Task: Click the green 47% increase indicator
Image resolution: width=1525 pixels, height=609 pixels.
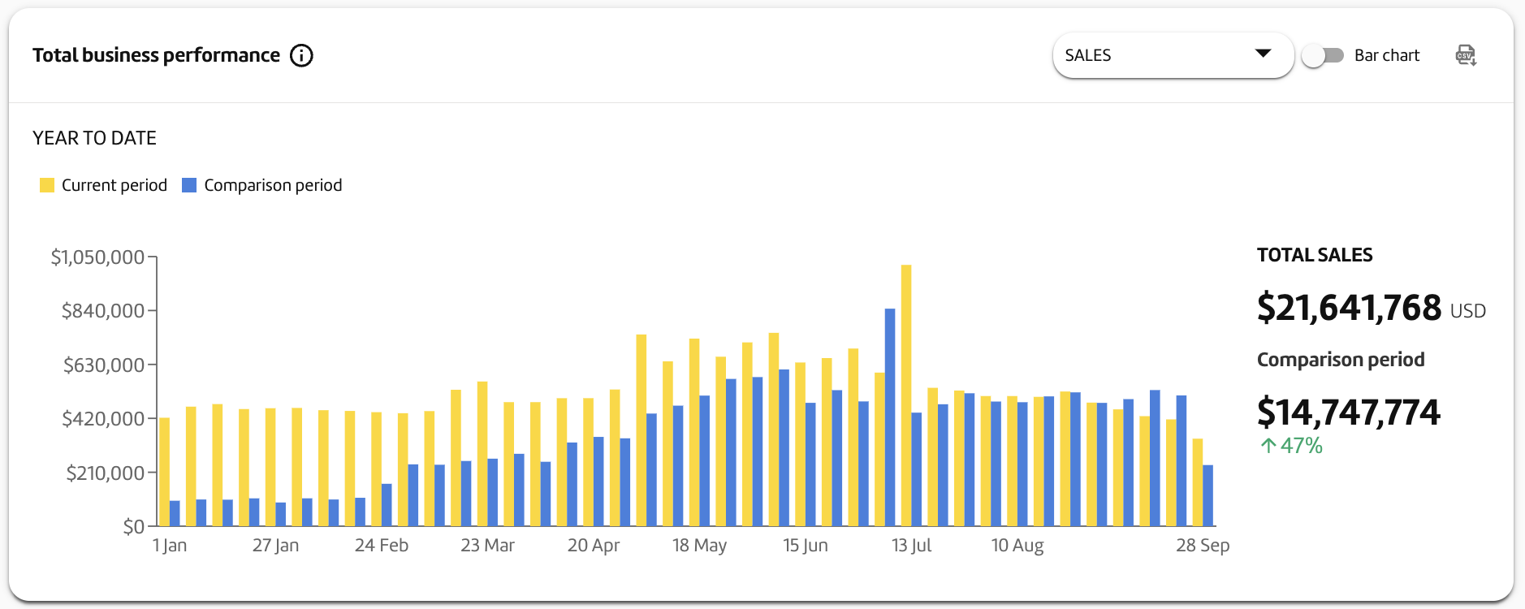Action: point(1292,446)
